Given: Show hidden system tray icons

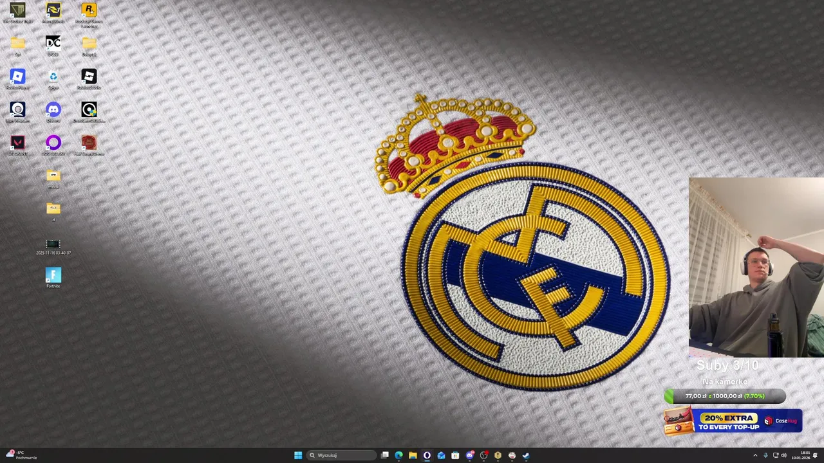Looking at the screenshot, I should pyautogui.click(x=755, y=455).
